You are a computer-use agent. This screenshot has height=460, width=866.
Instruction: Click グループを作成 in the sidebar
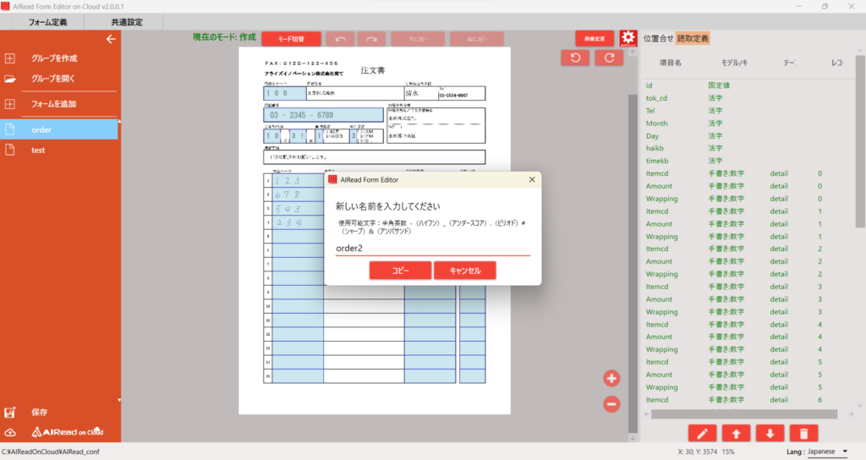tap(54, 58)
